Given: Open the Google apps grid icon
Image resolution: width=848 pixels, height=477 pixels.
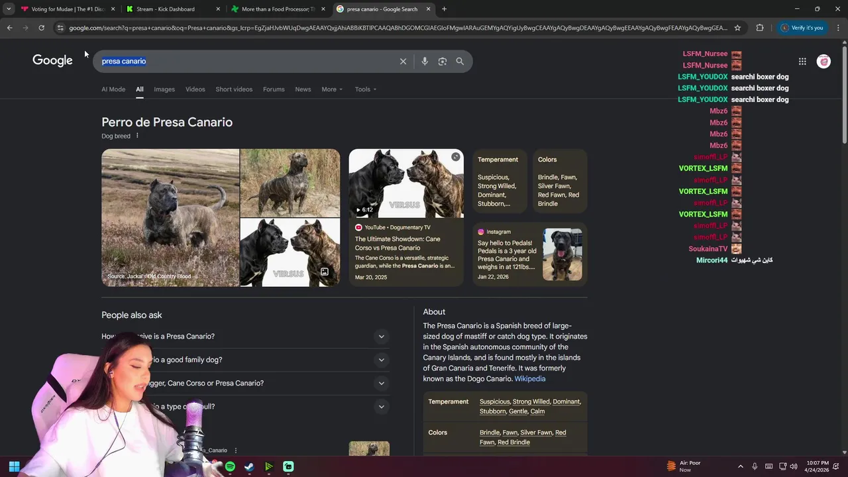Looking at the screenshot, I should pos(802,61).
